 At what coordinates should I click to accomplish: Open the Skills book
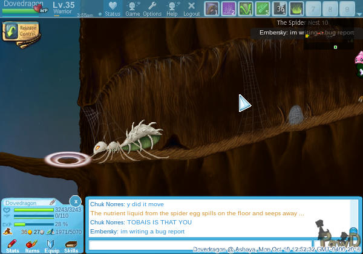(x=71, y=245)
